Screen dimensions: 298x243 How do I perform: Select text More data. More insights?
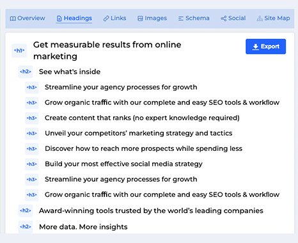click(x=83, y=227)
